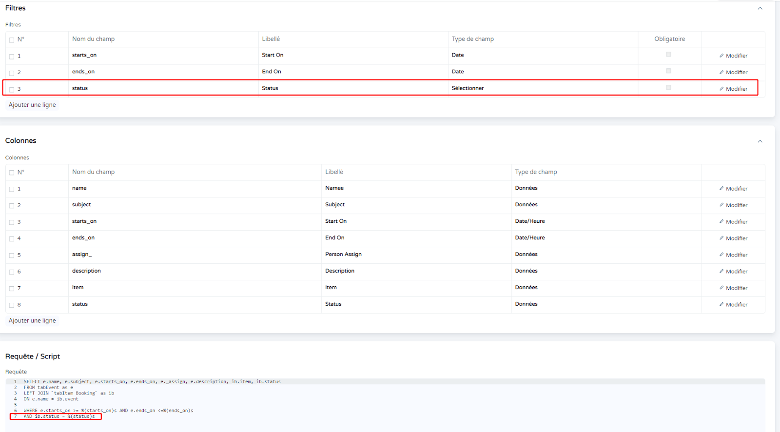This screenshot has width=780, height=432.
Task: Check the row 3 status filter checkbox
Action: [12, 90]
